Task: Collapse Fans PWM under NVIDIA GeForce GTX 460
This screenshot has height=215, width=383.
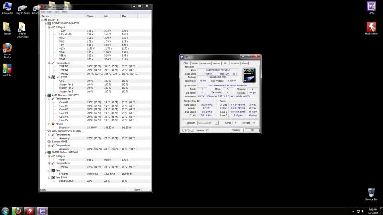Action: [49, 177]
